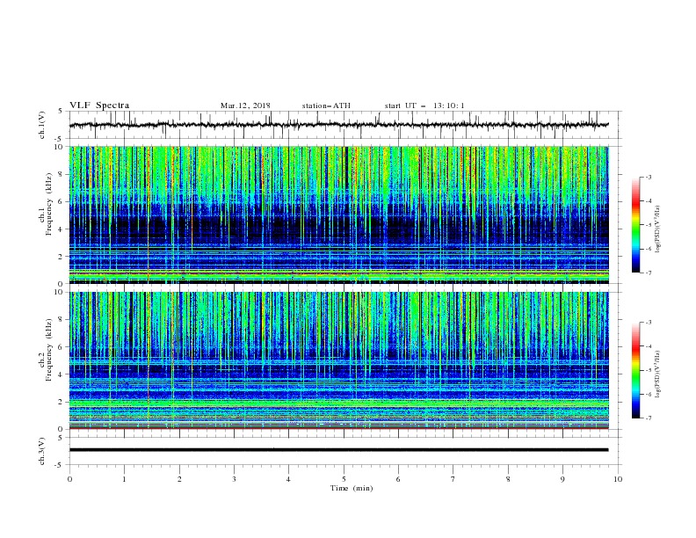Click the "6" tick on the time axis

point(398,479)
